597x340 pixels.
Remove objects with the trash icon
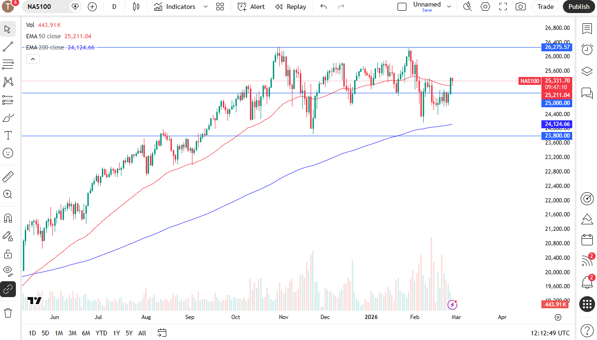[x=7, y=312]
